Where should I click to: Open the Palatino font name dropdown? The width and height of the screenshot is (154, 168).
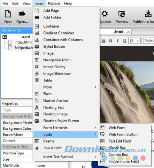[149, 41]
